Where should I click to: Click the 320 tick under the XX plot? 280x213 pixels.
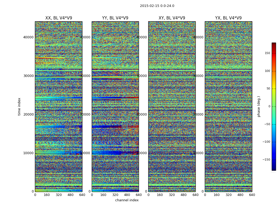point(59,195)
